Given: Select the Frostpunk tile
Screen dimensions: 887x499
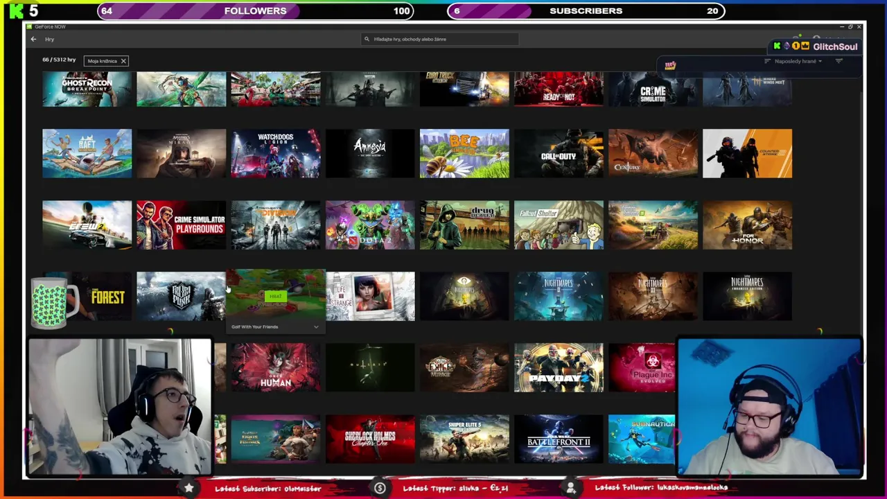Looking at the screenshot, I should tap(181, 297).
